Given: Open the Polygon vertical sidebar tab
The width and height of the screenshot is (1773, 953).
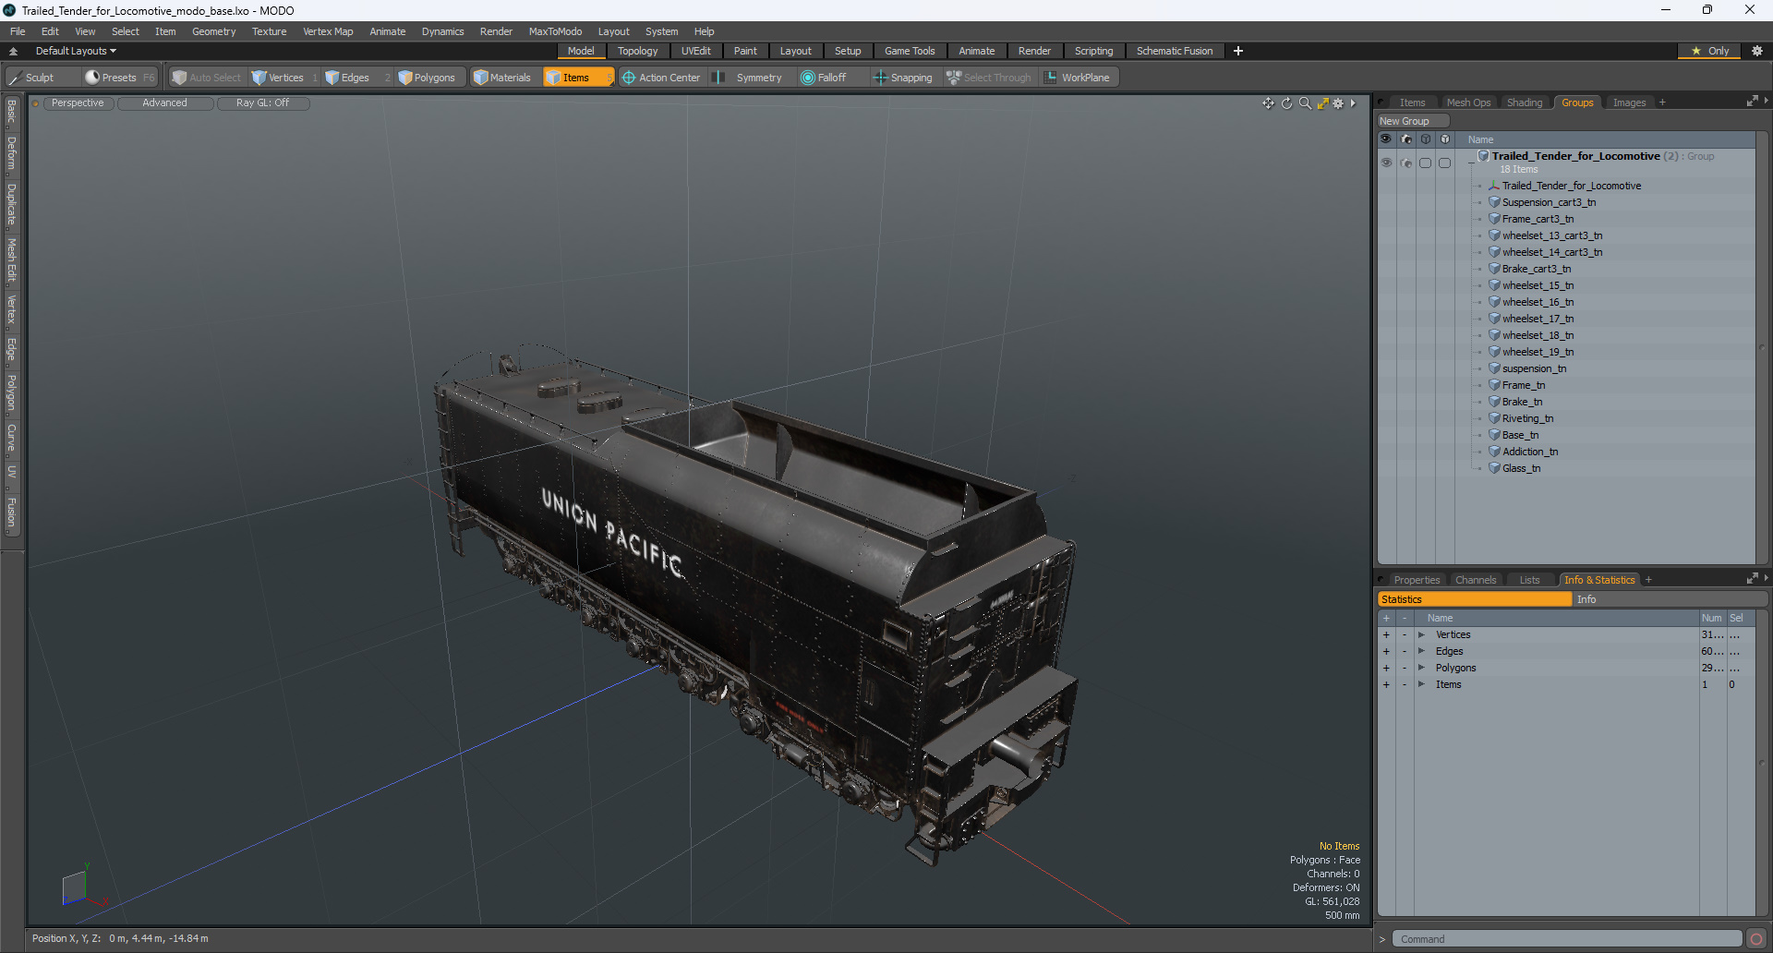Looking at the screenshot, I should pos(11,393).
